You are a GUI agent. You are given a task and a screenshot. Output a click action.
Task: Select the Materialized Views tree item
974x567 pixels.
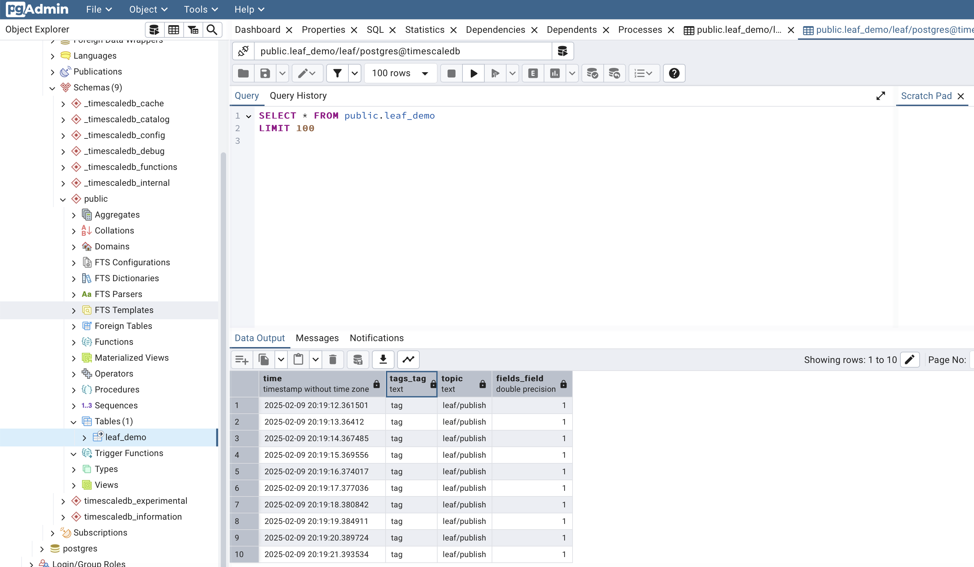coord(131,358)
